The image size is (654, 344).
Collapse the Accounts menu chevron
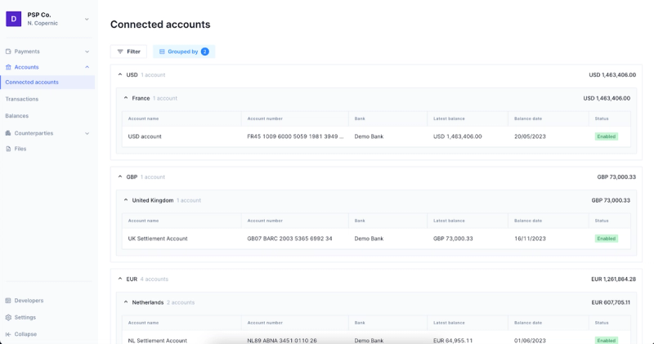coord(87,67)
